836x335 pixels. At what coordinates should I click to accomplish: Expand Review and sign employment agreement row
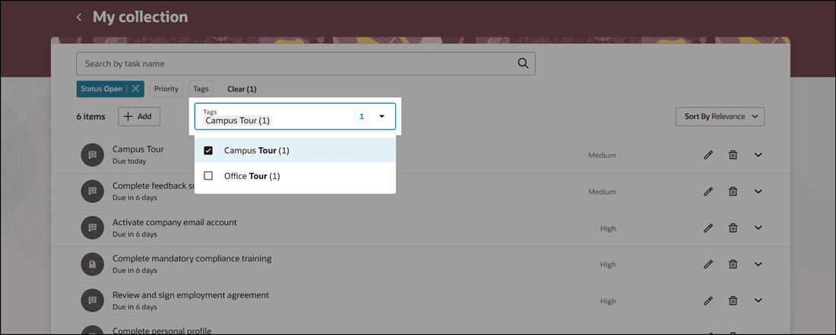(x=758, y=301)
